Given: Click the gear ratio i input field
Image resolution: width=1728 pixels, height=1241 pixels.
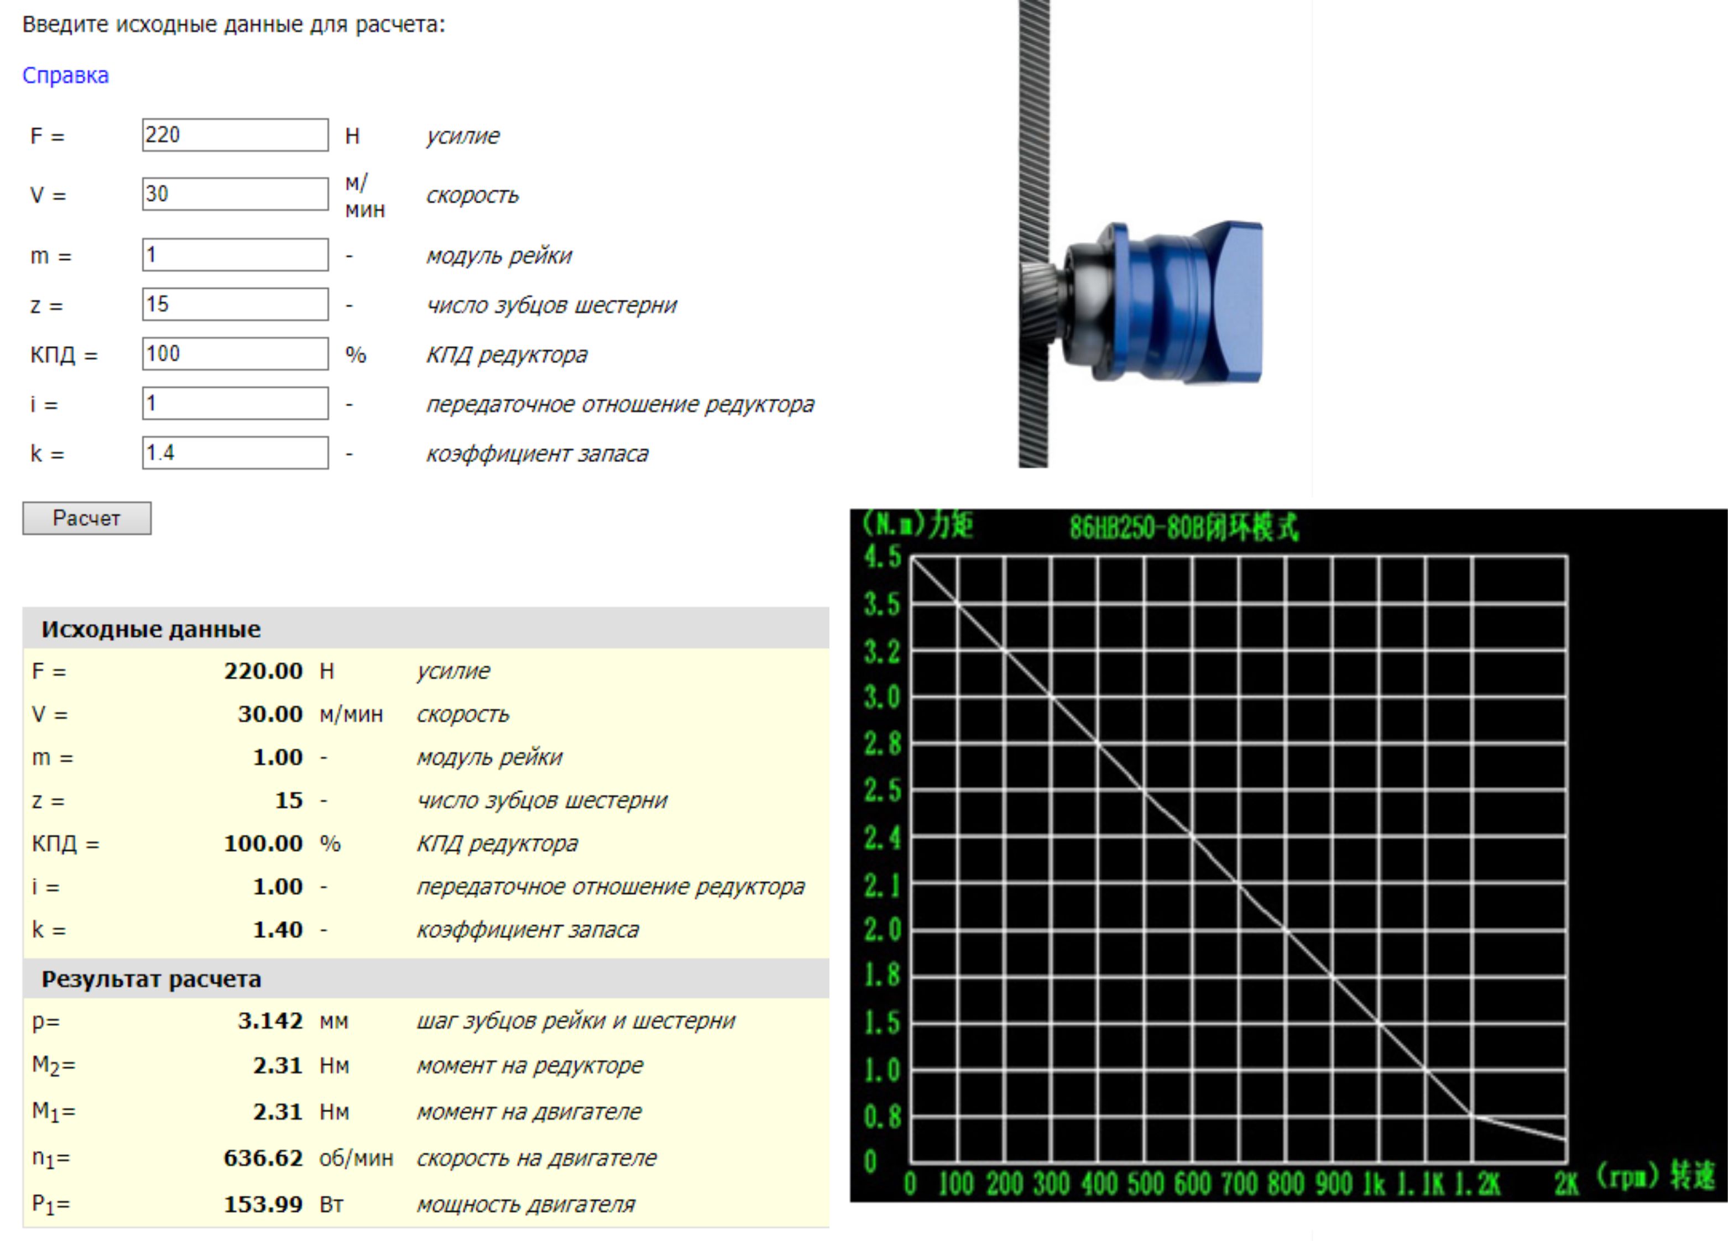Looking at the screenshot, I should [x=234, y=403].
